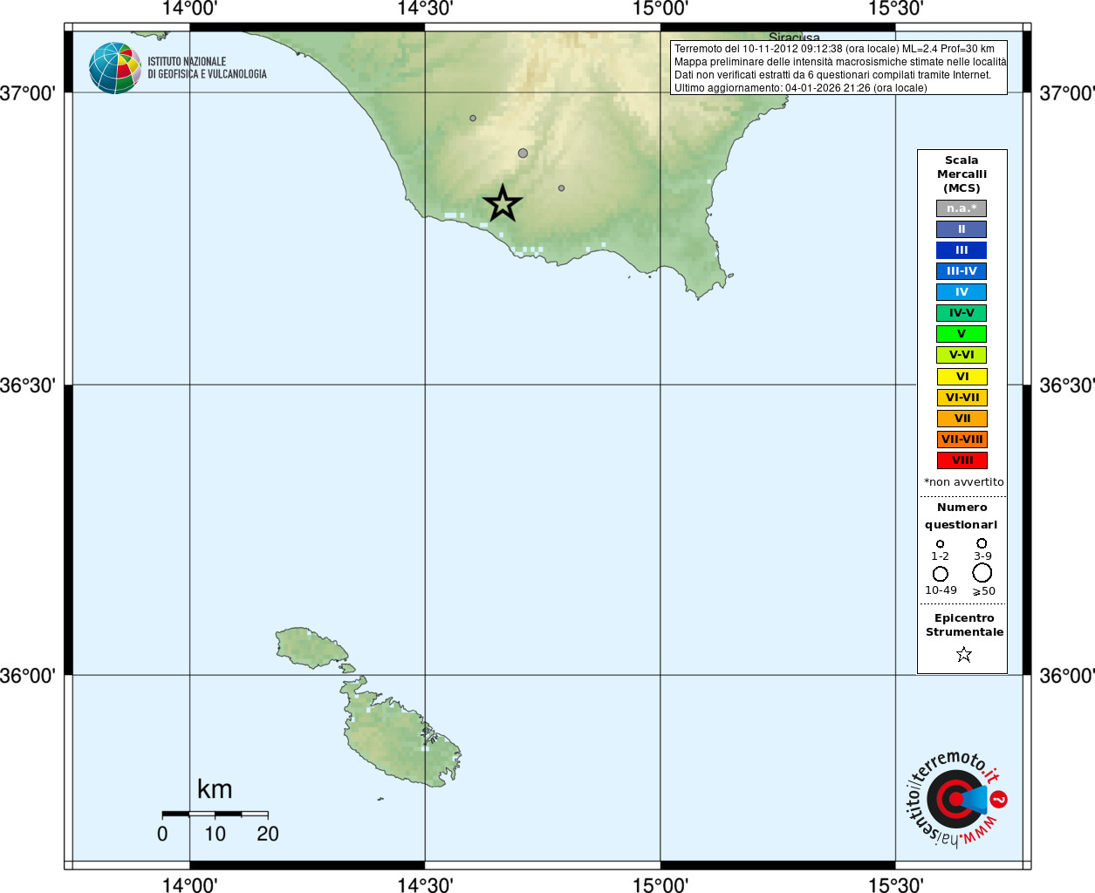Click the IV-V green legend swatch

(x=962, y=313)
